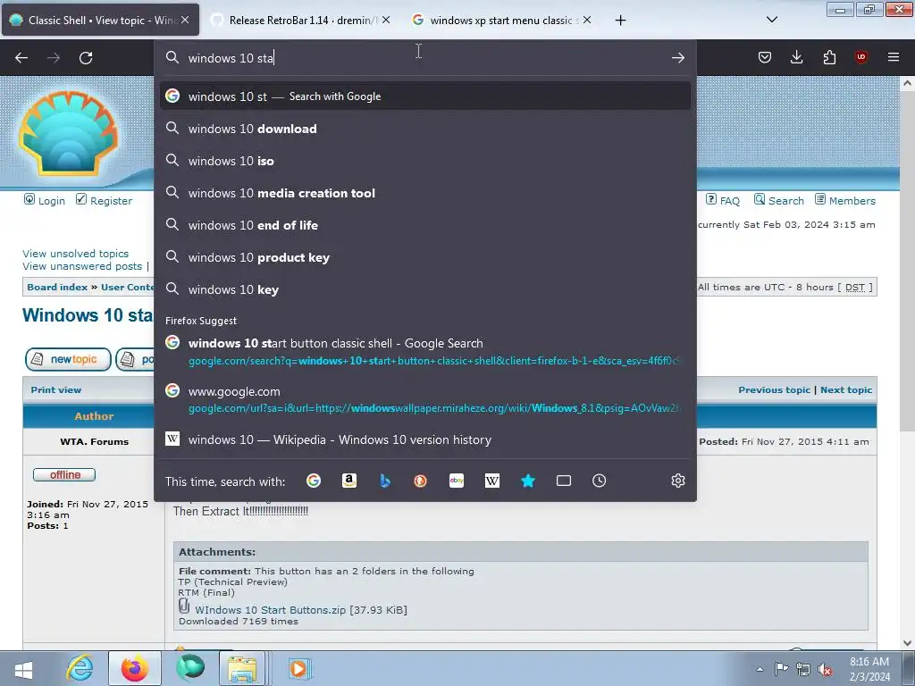Screen dimensions: 915x686
Task: Search this time with Google icon
Action: pos(314,481)
